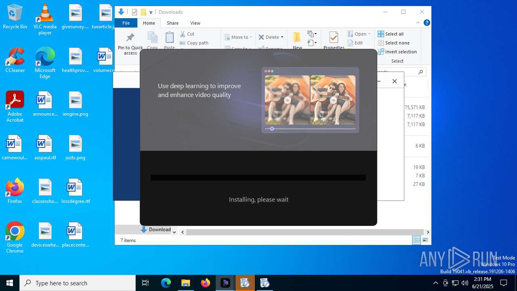The width and height of the screenshot is (517, 291).
Task: Click Select none in the ribbon
Action: click(x=394, y=43)
